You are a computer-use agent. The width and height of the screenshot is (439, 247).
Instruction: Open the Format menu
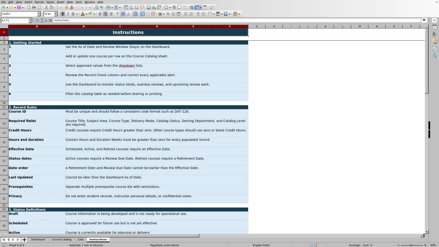click(39, 2)
